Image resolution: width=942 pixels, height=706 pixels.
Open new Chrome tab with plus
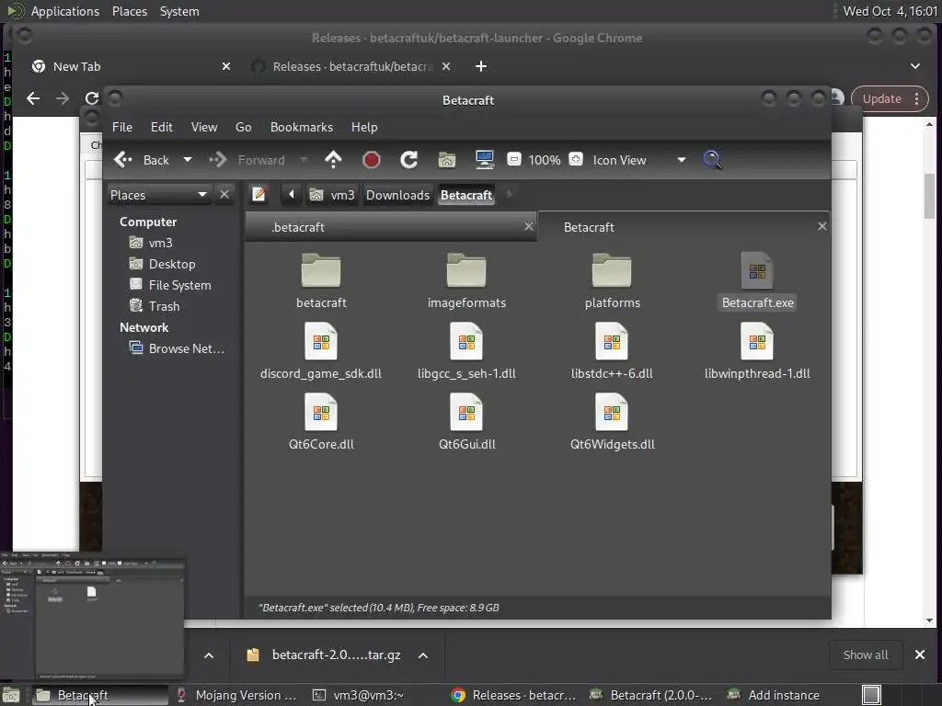(x=480, y=66)
